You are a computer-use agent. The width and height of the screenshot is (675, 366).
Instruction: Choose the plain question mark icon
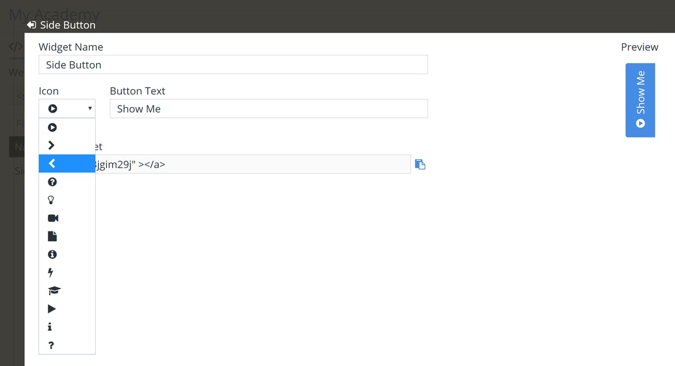click(x=51, y=345)
